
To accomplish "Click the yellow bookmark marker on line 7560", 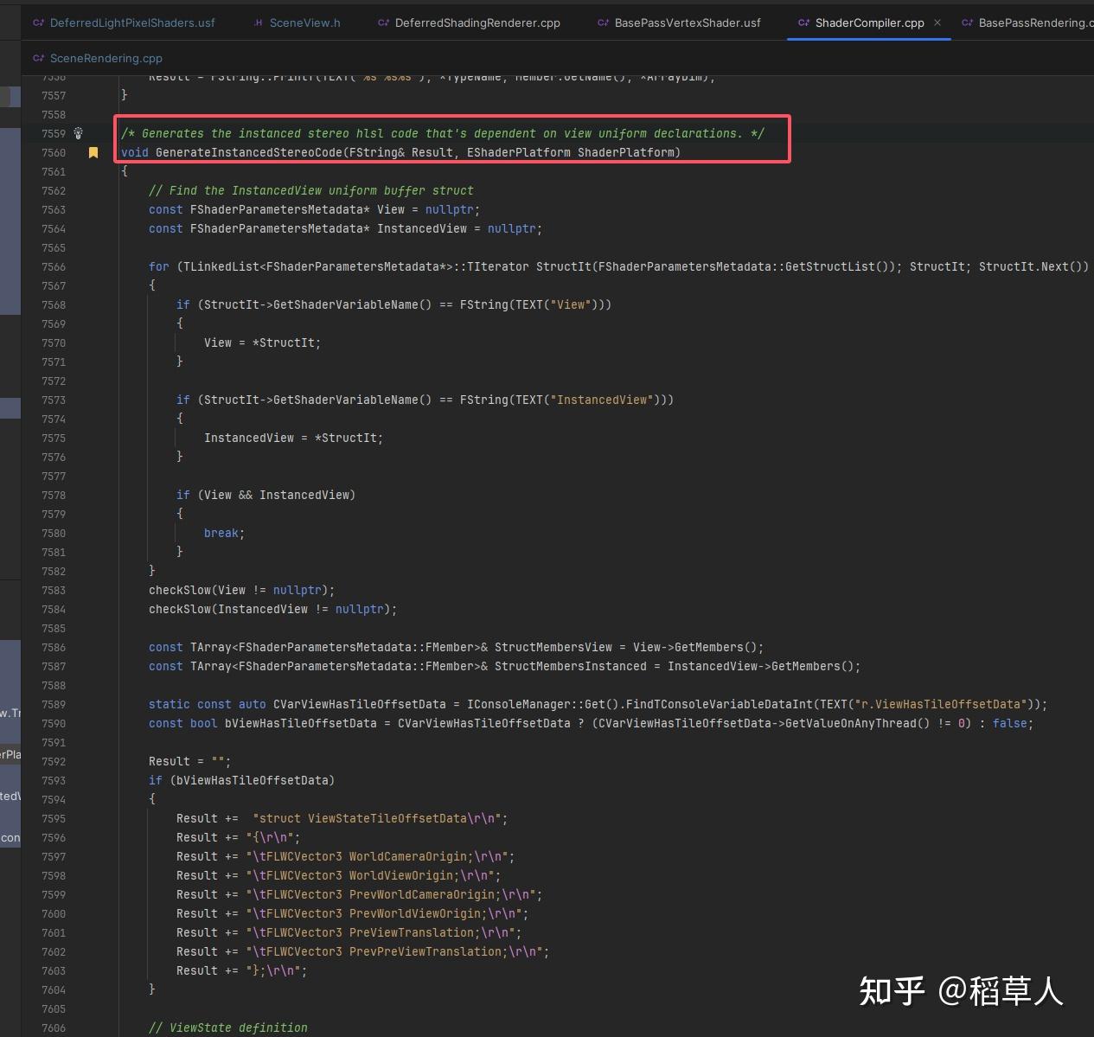I will click(x=93, y=151).
